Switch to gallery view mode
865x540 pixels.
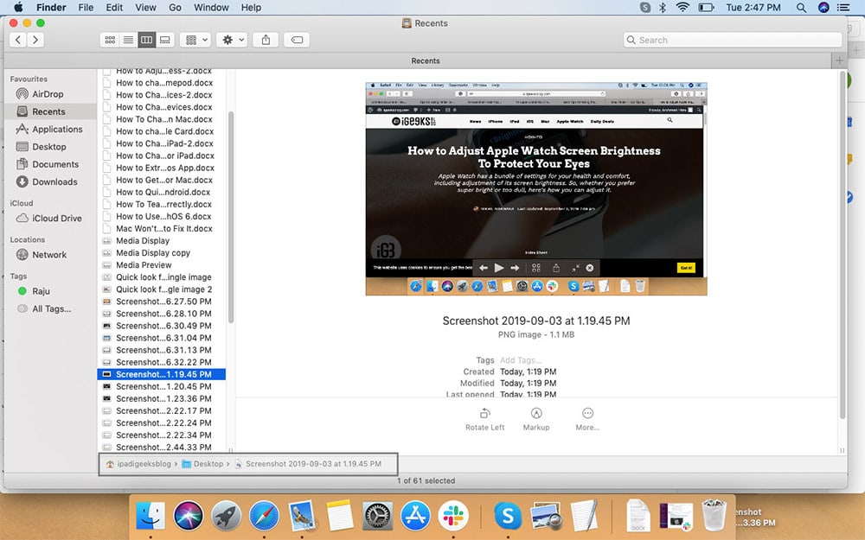tap(164, 39)
